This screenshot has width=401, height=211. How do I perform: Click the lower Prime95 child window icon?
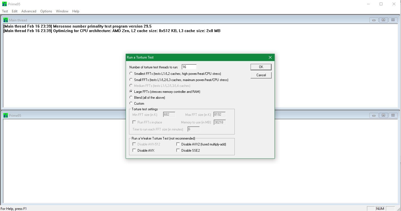pos(5,115)
